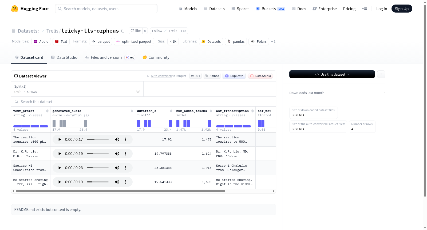Open Enterprise in the top navigation
Screen dimensions: 427x230
[x=325, y=9]
